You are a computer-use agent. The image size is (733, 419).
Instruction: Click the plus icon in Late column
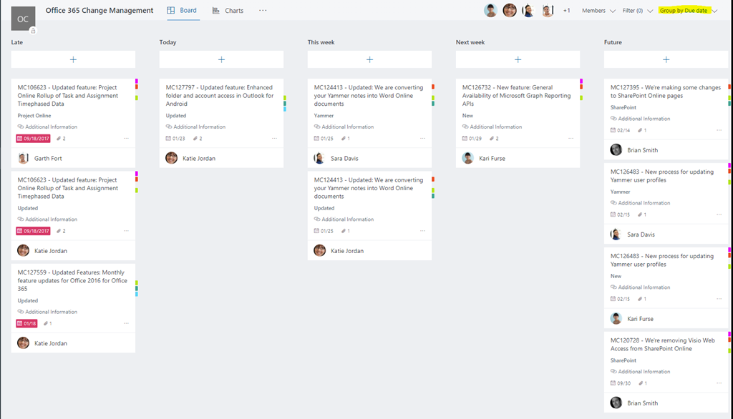[x=73, y=59]
